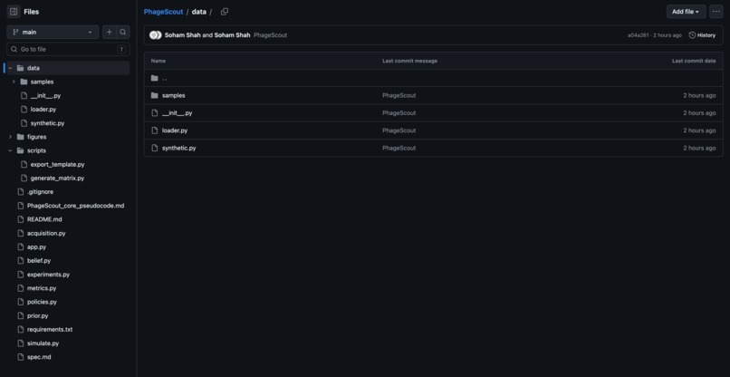Click file icon beside spec.md in tree
Image resolution: width=730 pixels, height=377 pixels.
pos(20,357)
